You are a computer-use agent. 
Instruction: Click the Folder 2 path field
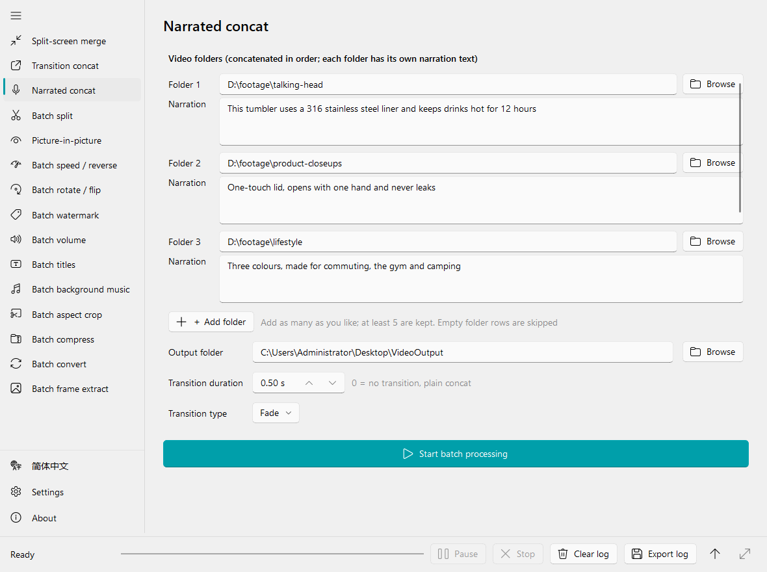[x=448, y=163]
